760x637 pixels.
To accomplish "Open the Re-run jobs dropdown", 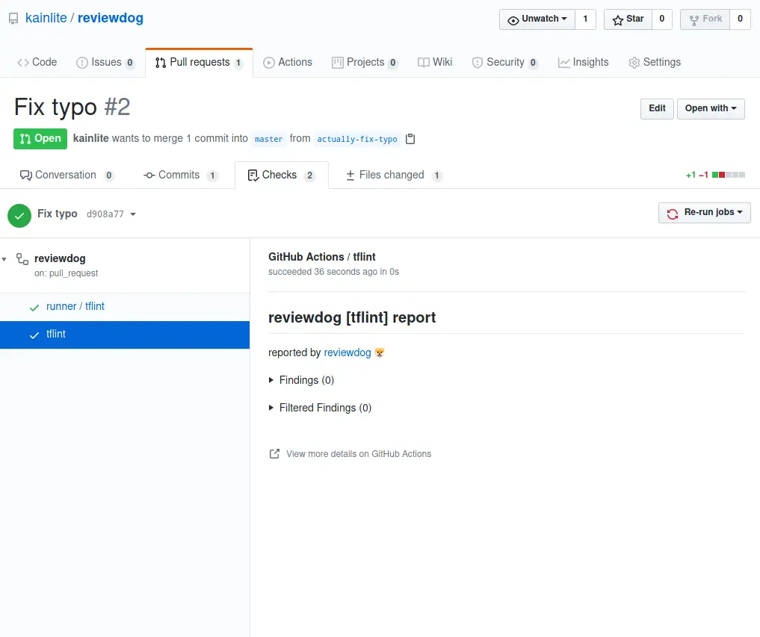I will click(704, 213).
